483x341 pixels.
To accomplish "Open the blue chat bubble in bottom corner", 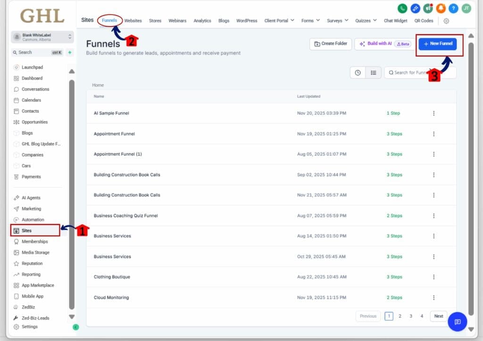I will [x=457, y=322].
